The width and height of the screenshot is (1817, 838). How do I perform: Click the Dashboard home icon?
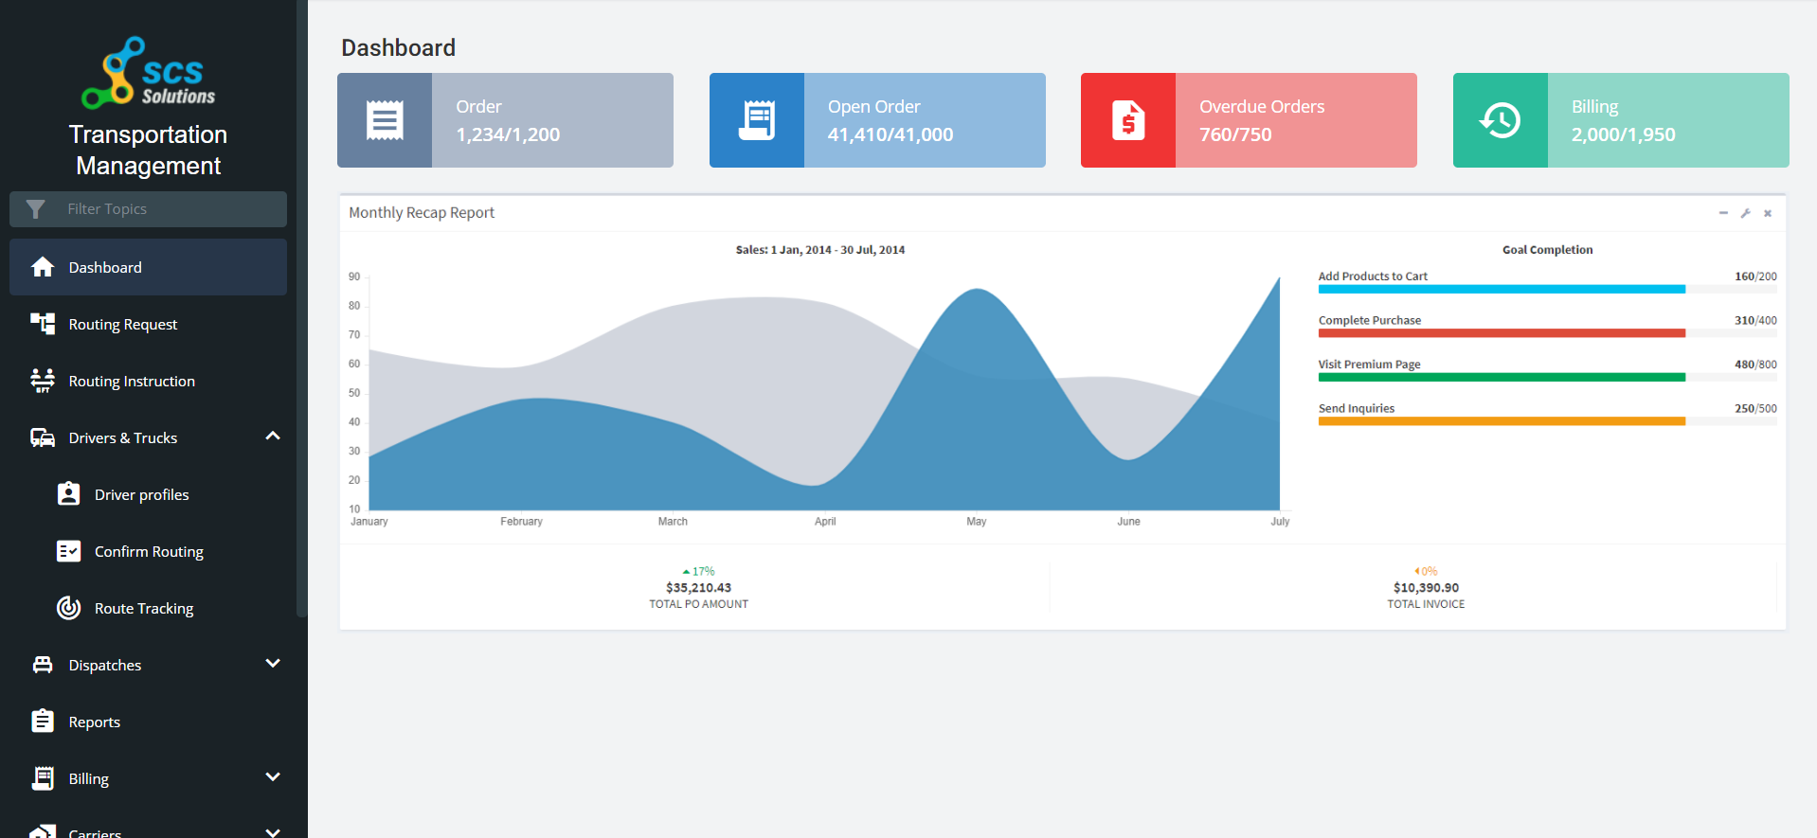point(43,267)
